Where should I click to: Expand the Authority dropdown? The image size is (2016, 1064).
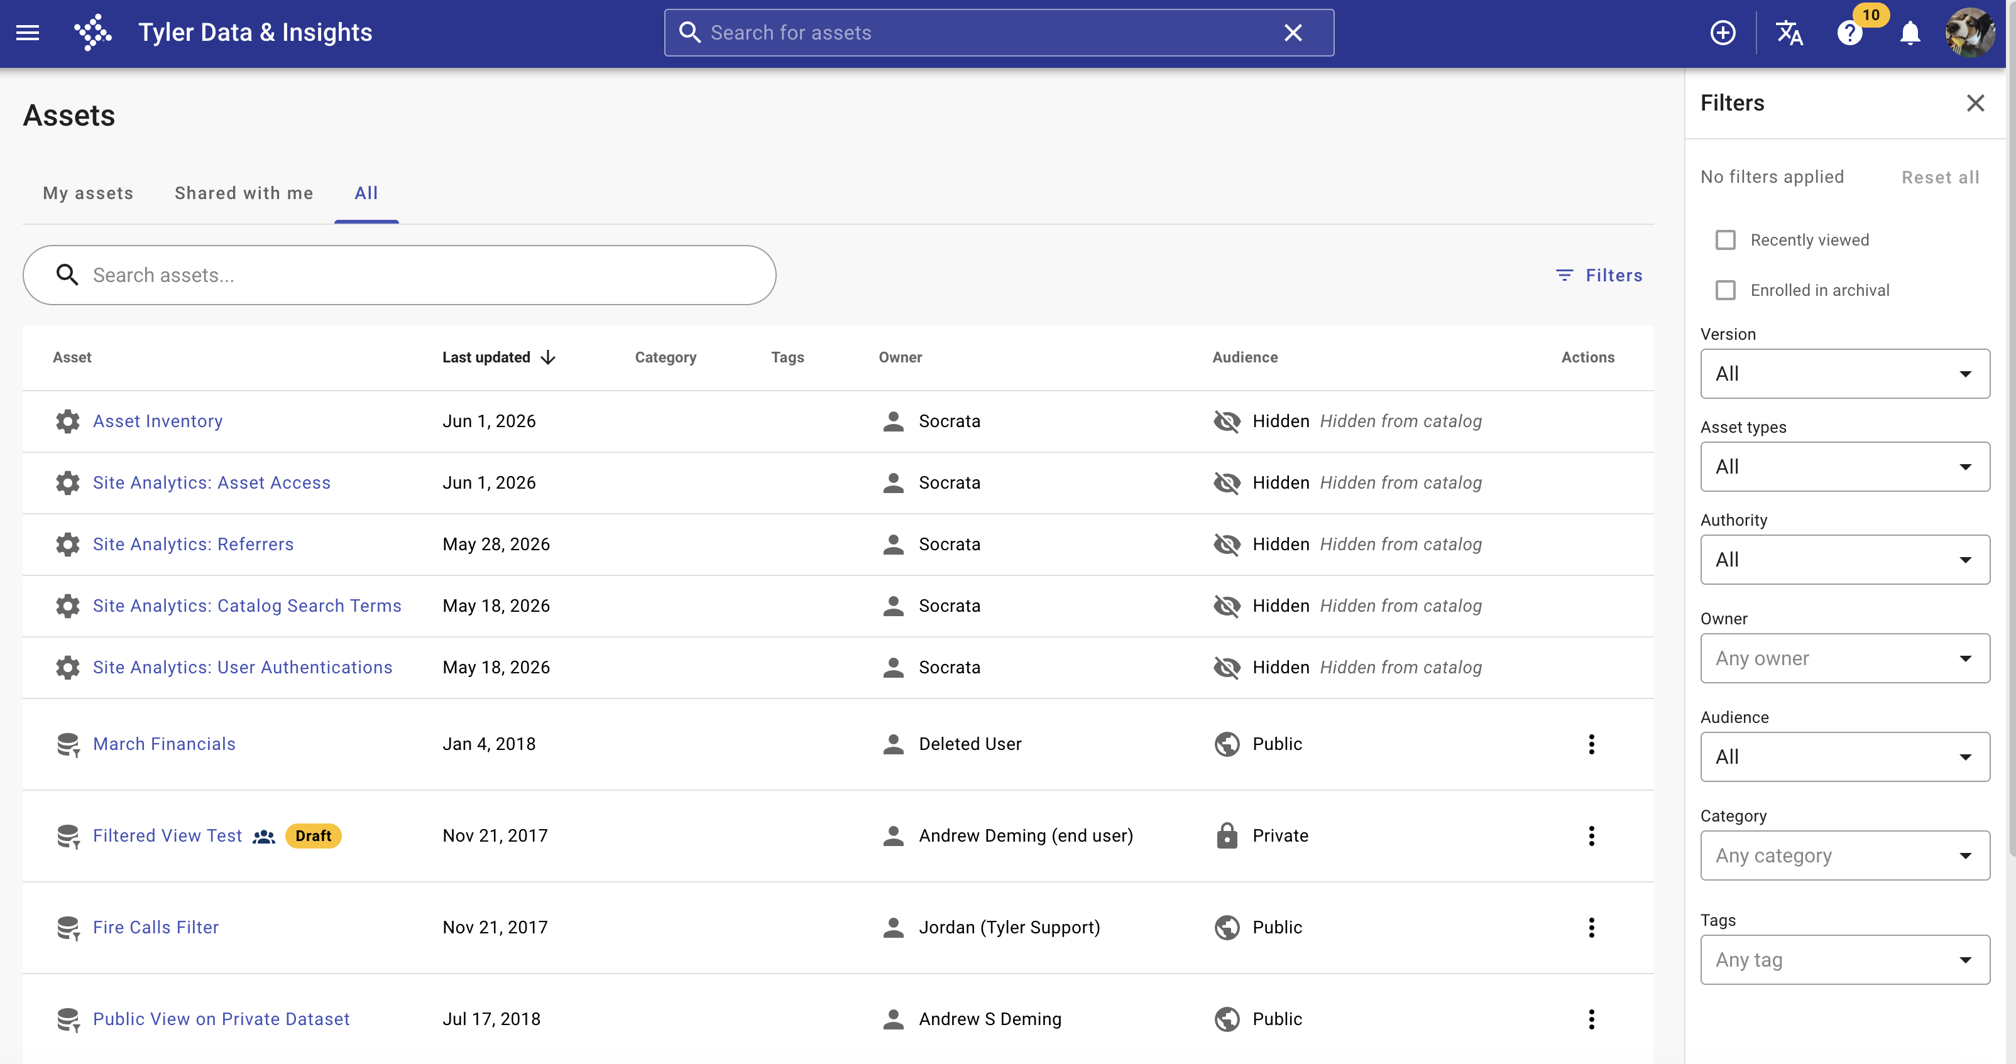point(1844,560)
